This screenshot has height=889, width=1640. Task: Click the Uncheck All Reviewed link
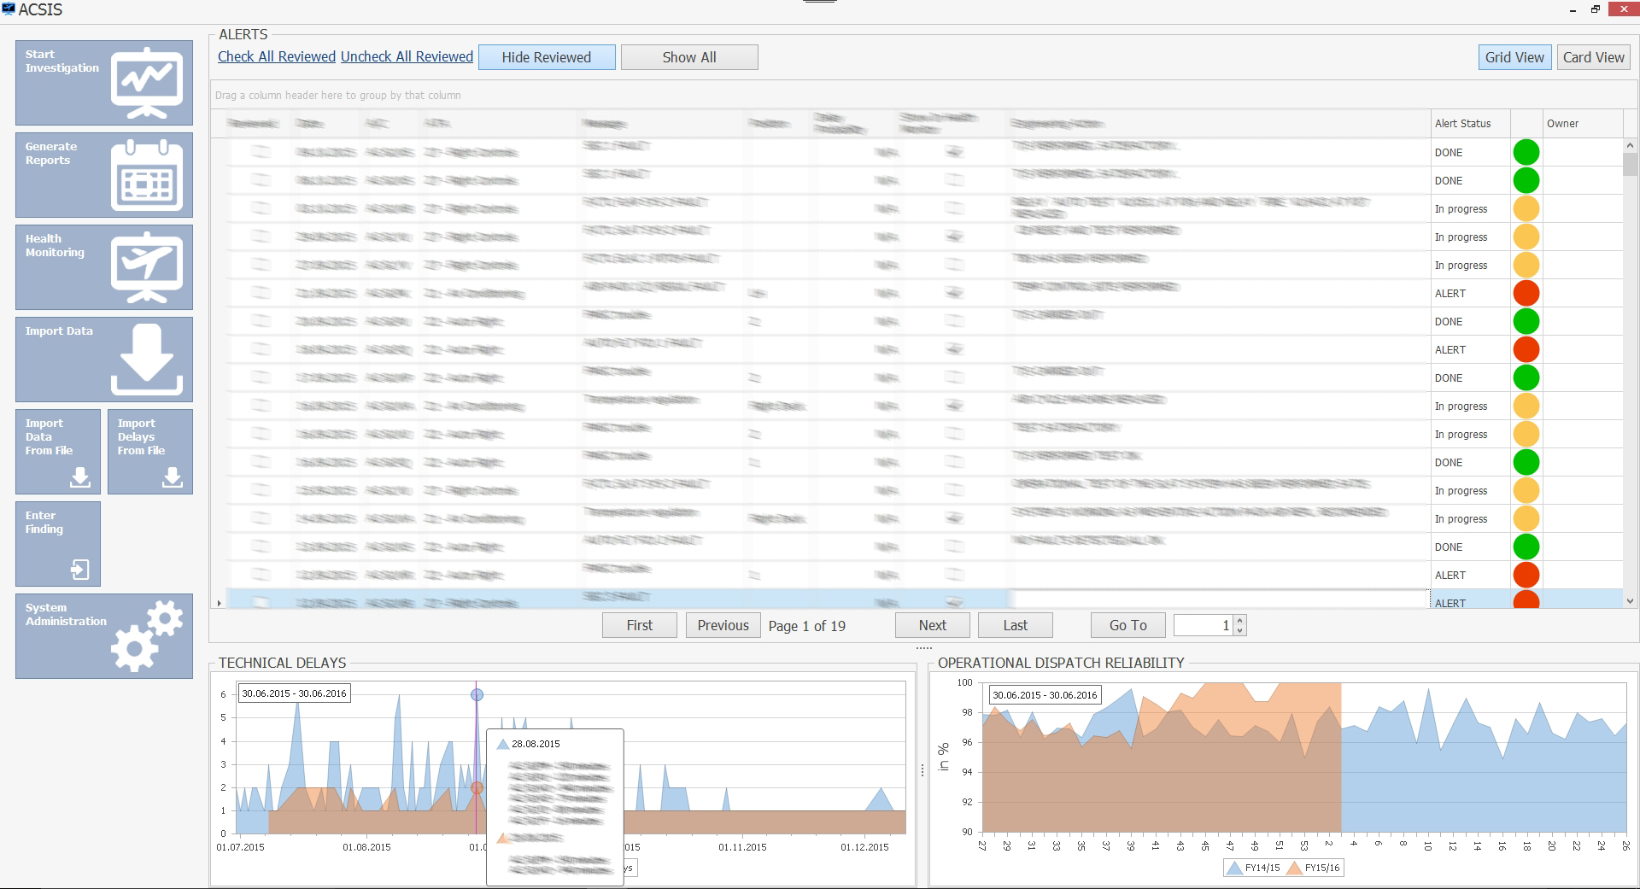coord(407,56)
